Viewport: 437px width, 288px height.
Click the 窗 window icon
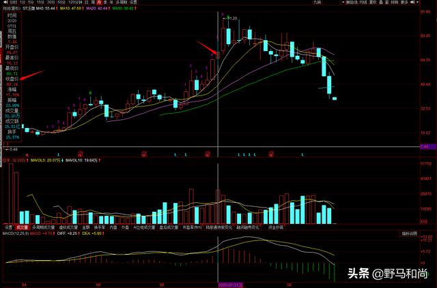[387, 2]
